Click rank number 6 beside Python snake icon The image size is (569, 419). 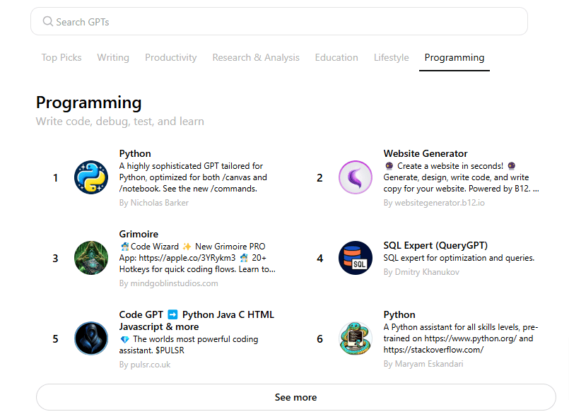pyautogui.click(x=319, y=339)
